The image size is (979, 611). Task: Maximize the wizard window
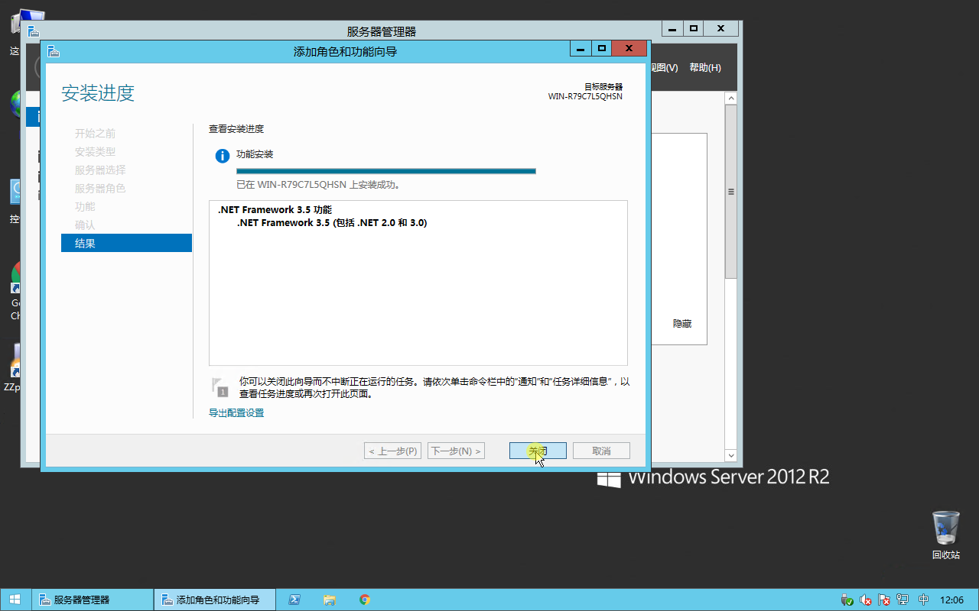coord(602,49)
